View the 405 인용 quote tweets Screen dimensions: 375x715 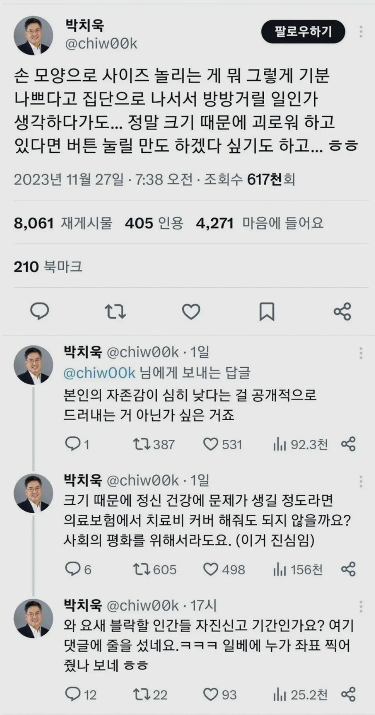156,223
